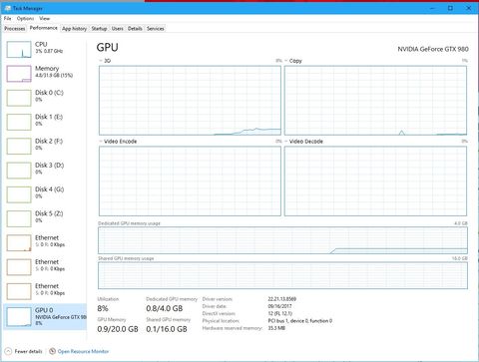
Task: Minimize the Task Manager window
Action: click(433, 8)
